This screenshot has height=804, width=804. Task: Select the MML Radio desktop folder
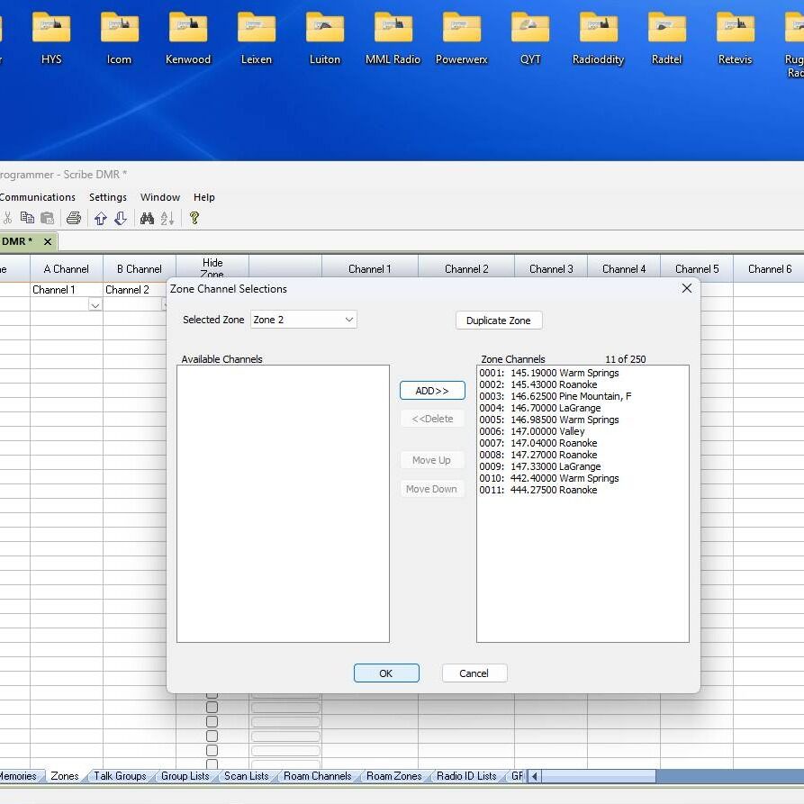pyautogui.click(x=393, y=39)
